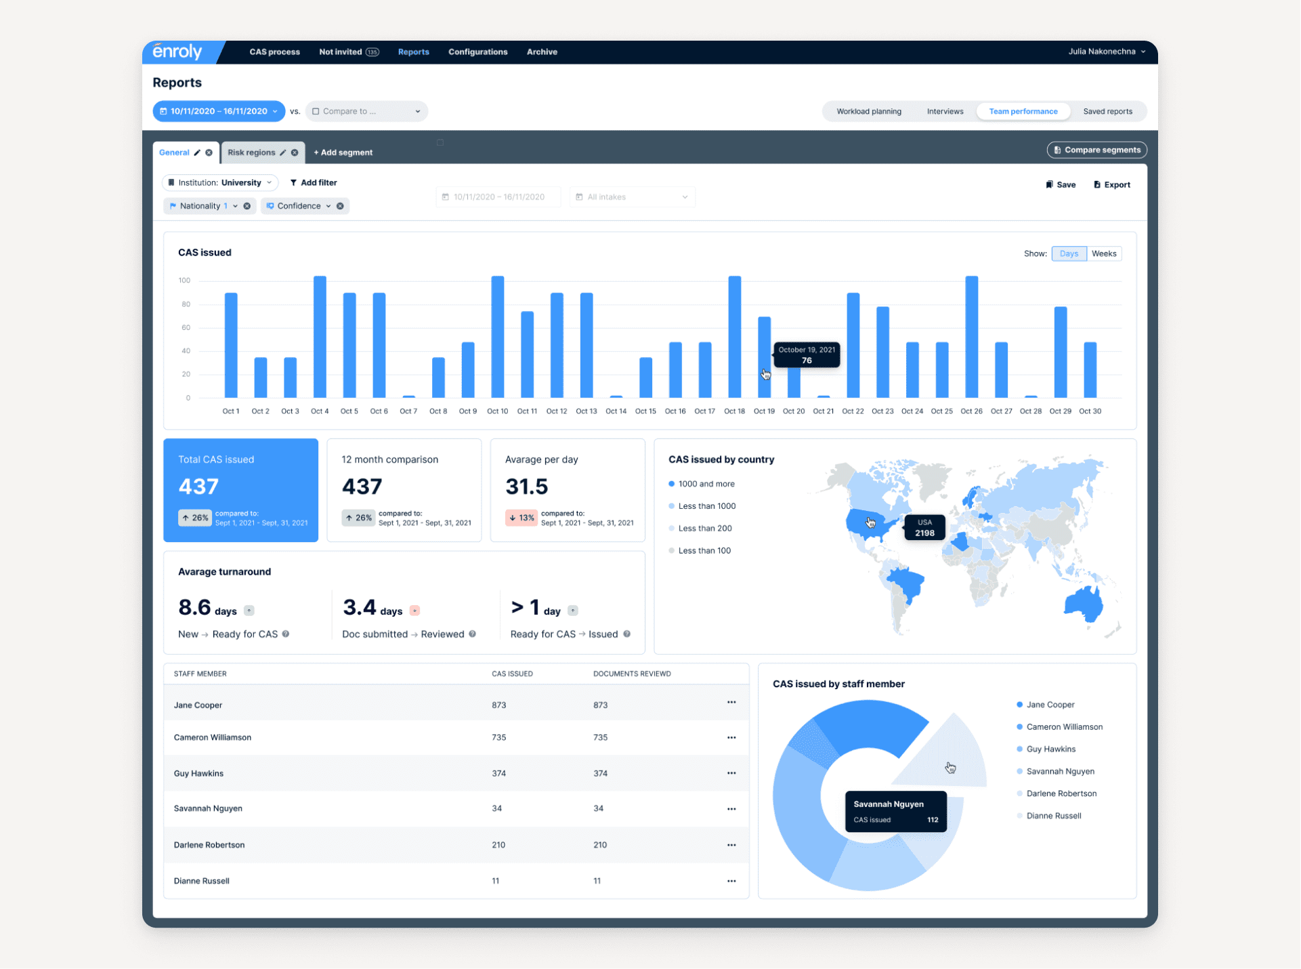
Task: Remove the Risk regions segment via its x icon
Action: pyautogui.click(x=295, y=152)
